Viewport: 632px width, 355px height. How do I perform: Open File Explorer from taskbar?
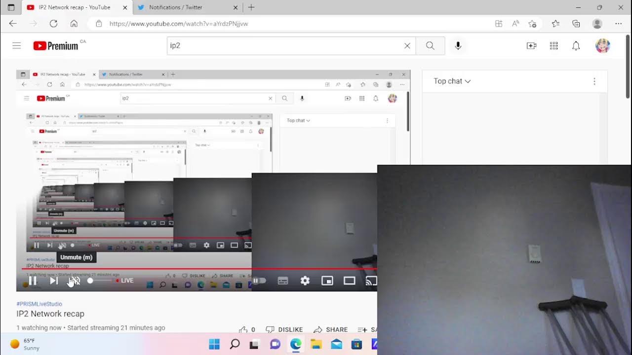click(316, 344)
